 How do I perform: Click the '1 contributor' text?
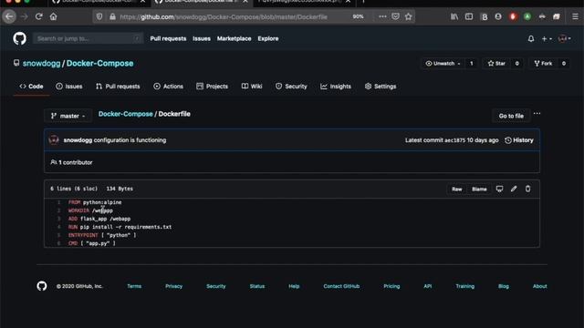pyautogui.click(x=75, y=162)
